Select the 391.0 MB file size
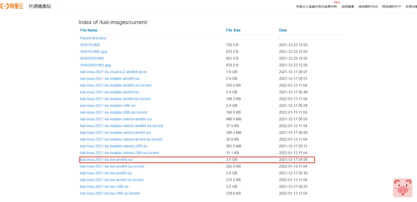This screenshot has width=417, height=202. (233, 146)
